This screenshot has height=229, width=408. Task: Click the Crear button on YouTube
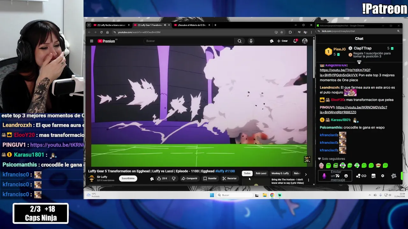pos(282,41)
